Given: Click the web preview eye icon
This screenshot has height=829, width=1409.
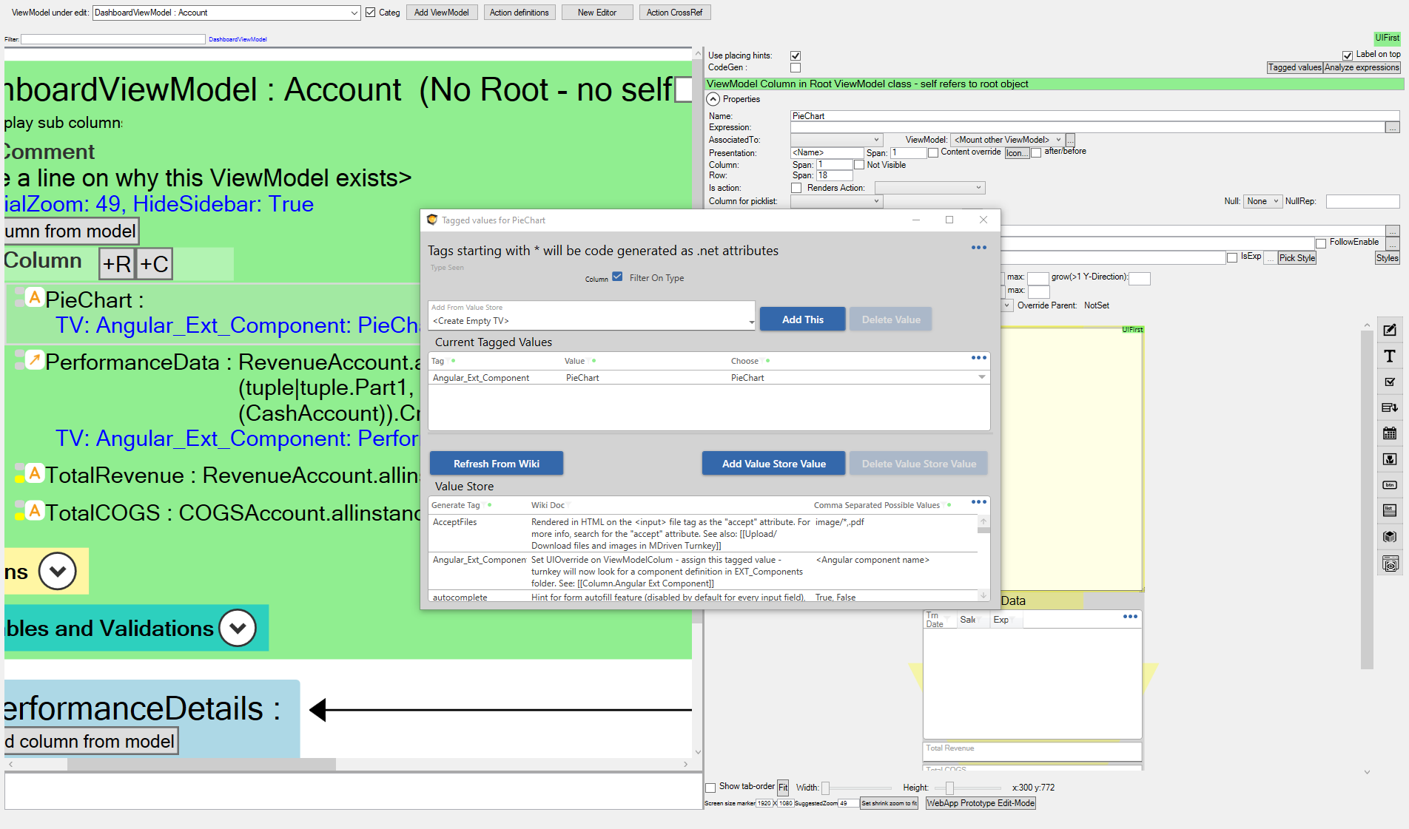Looking at the screenshot, I should pos(1390,564).
